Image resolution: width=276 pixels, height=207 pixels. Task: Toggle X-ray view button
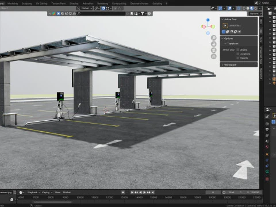tap(239, 8)
